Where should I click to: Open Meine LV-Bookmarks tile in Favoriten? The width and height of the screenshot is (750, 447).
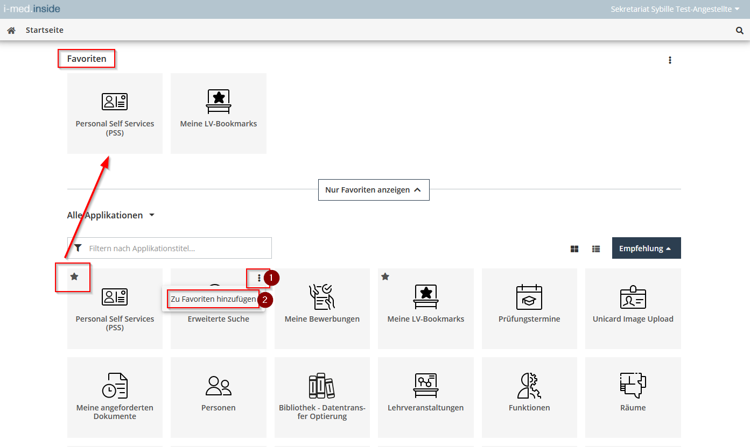click(219, 113)
